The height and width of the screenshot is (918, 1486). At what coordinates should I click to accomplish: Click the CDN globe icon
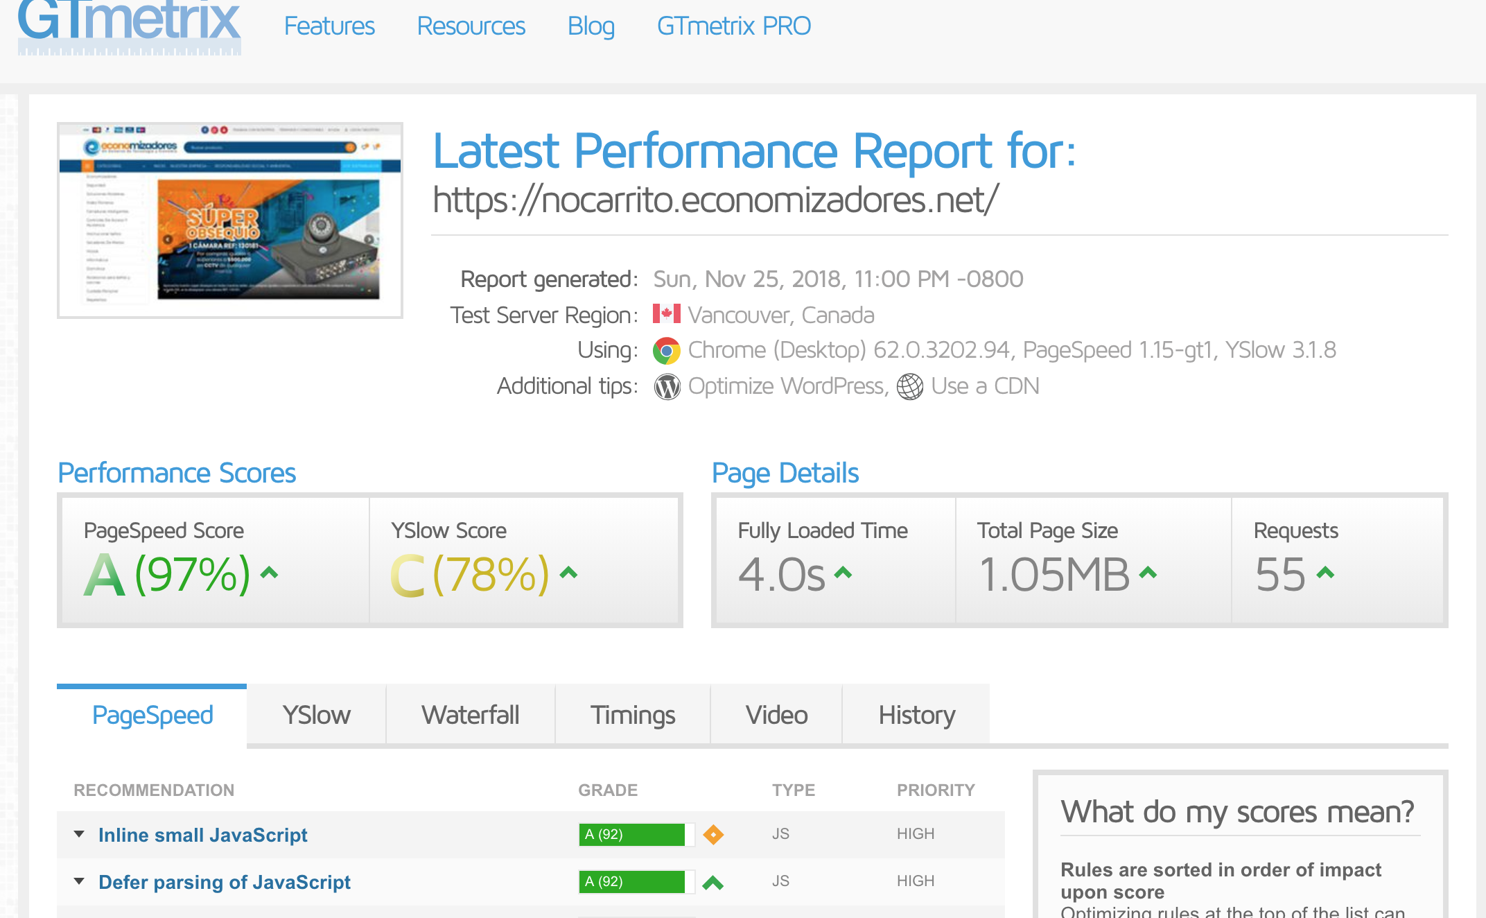[910, 387]
